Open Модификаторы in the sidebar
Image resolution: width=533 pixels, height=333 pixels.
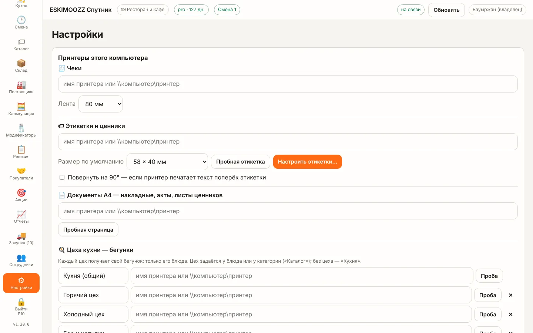pos(21,131)
